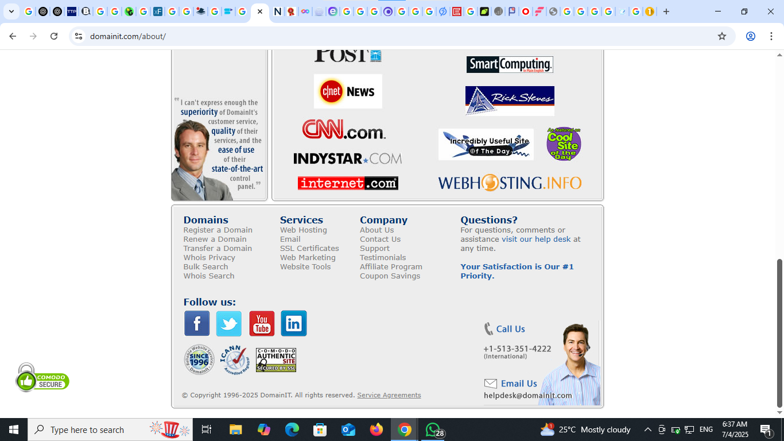784x441 pixels.
Task: Open the Services Email link
Action: (290, 239)
